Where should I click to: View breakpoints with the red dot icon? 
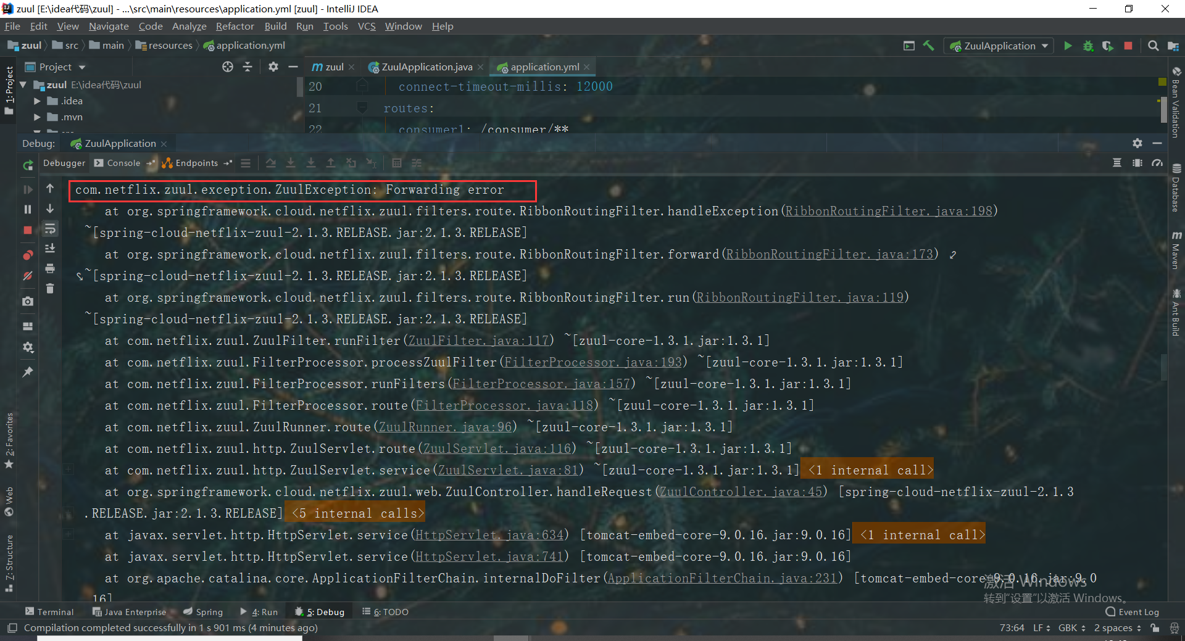[x=27, y=255]
